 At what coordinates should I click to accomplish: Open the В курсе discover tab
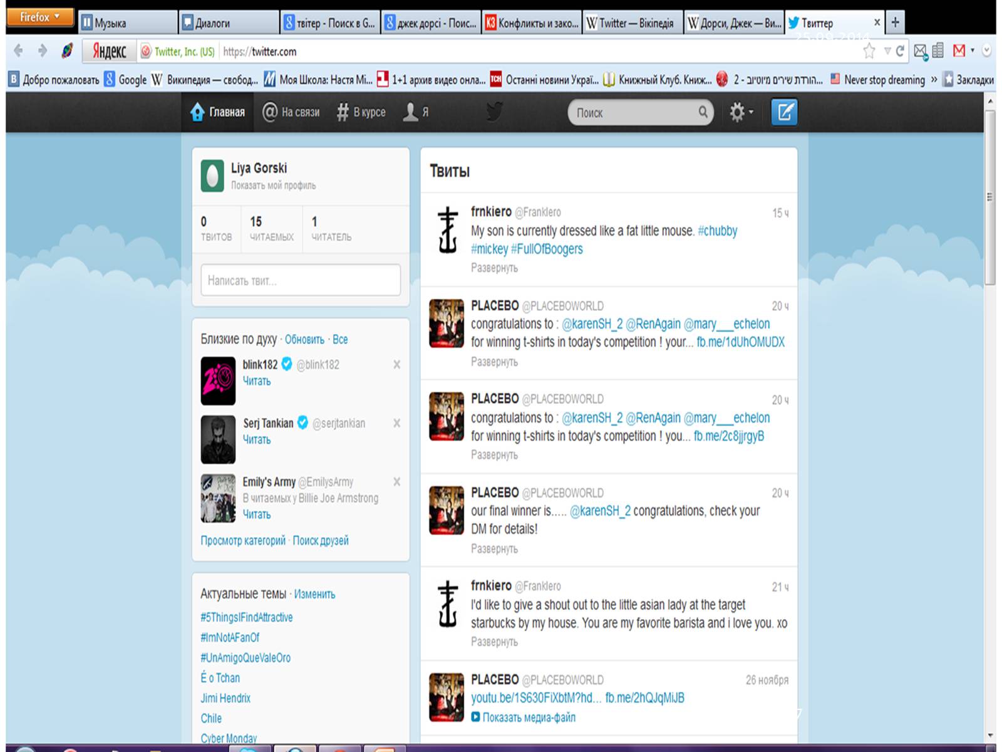361,112
